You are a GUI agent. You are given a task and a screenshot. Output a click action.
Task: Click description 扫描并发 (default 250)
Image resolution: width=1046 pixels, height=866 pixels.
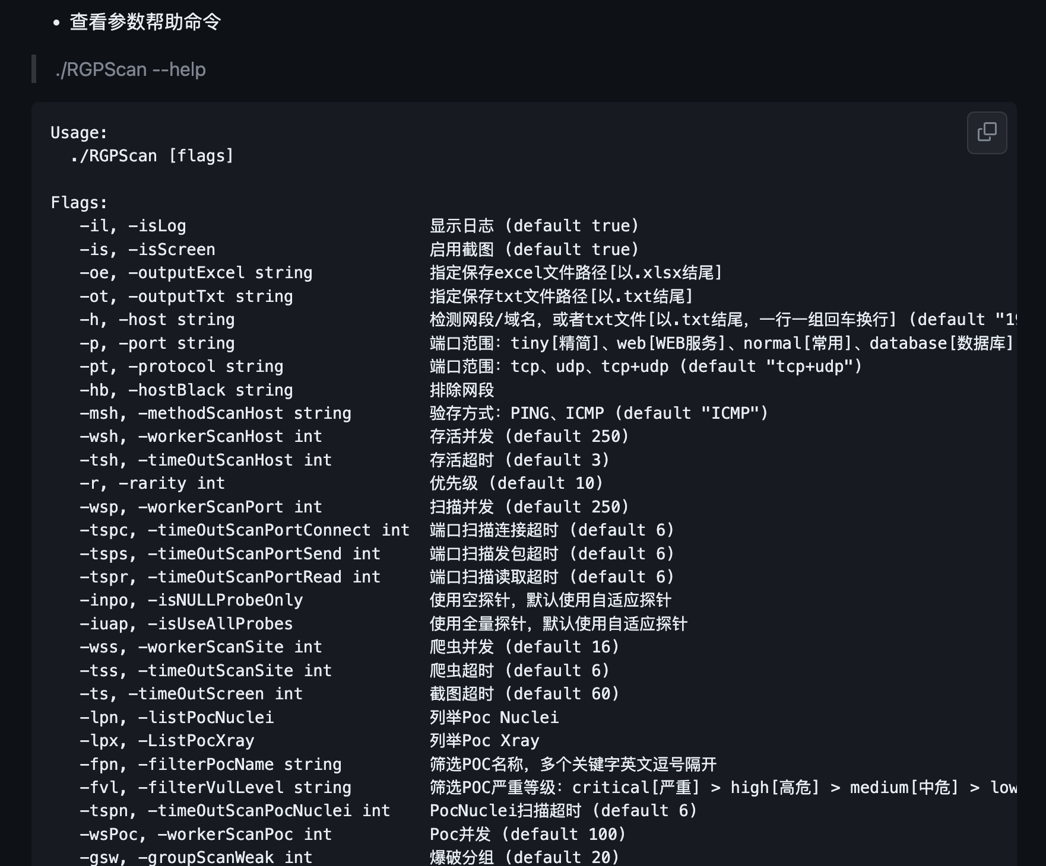(x=530, y=507)
